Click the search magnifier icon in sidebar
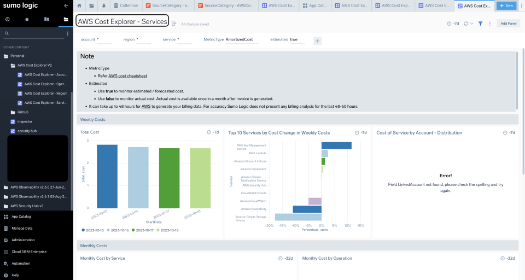This screenshot has height=280, width=525. point(7,33)
